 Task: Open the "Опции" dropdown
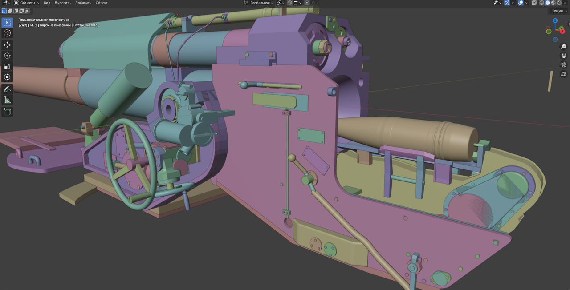(559, 11)
